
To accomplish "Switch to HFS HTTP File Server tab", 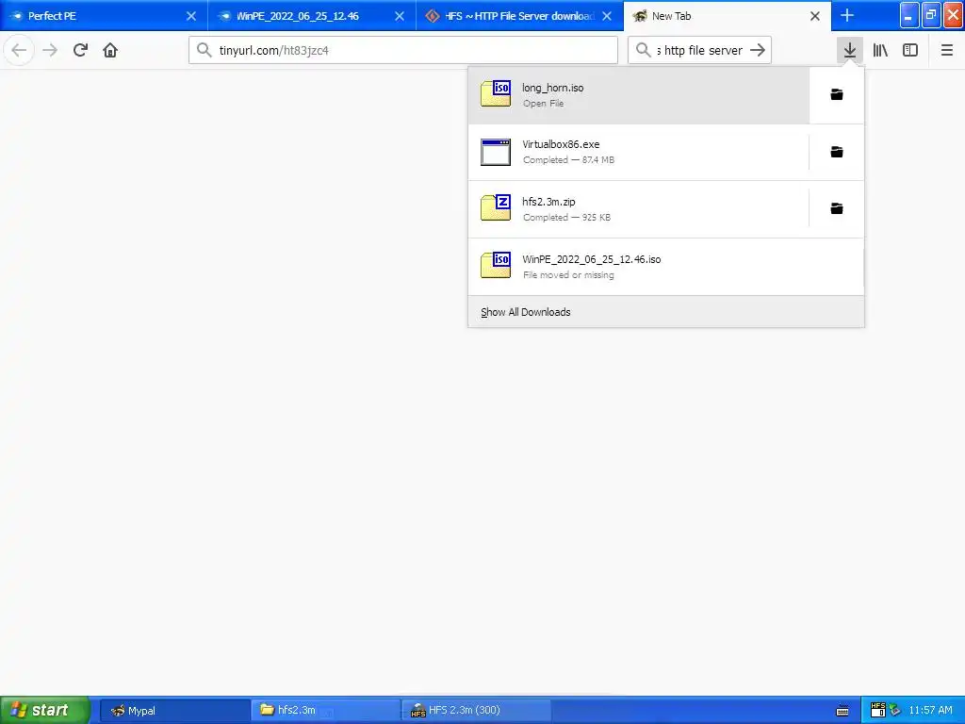I will coord(519,16).
